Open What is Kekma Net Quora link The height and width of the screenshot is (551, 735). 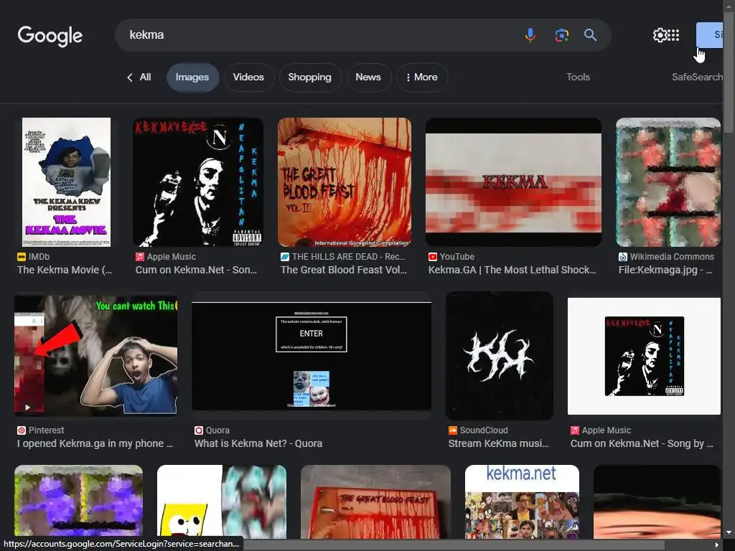coord(258,443)
